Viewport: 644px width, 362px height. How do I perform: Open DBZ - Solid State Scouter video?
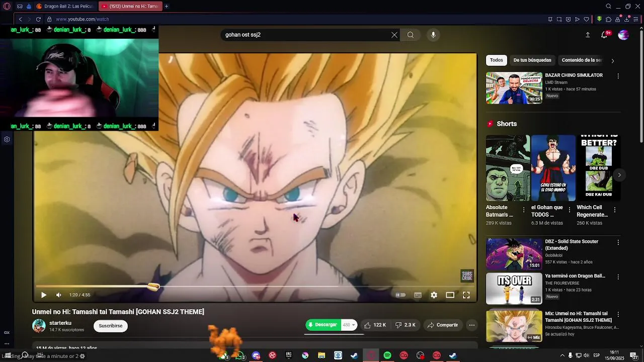514,254
